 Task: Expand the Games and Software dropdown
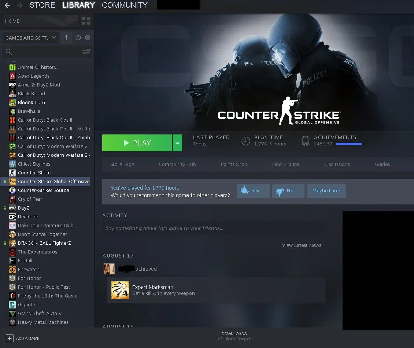coord(31,38)
